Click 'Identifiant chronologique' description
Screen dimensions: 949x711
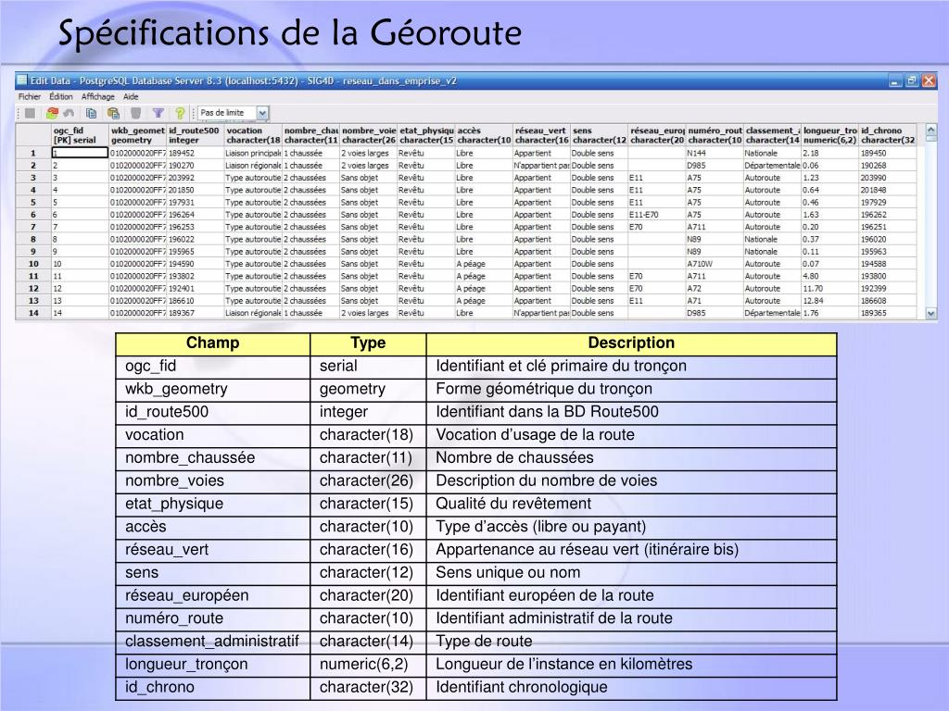point(522,688)
